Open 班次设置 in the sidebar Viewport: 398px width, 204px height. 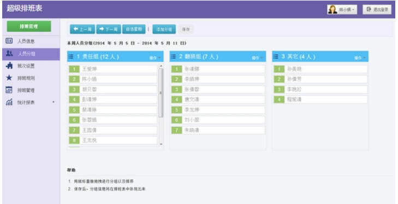coord(31,66)
